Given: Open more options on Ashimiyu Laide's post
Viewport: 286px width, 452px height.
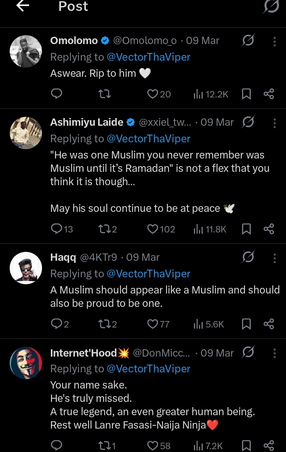Looking at the screenshot, I should 275,123.
